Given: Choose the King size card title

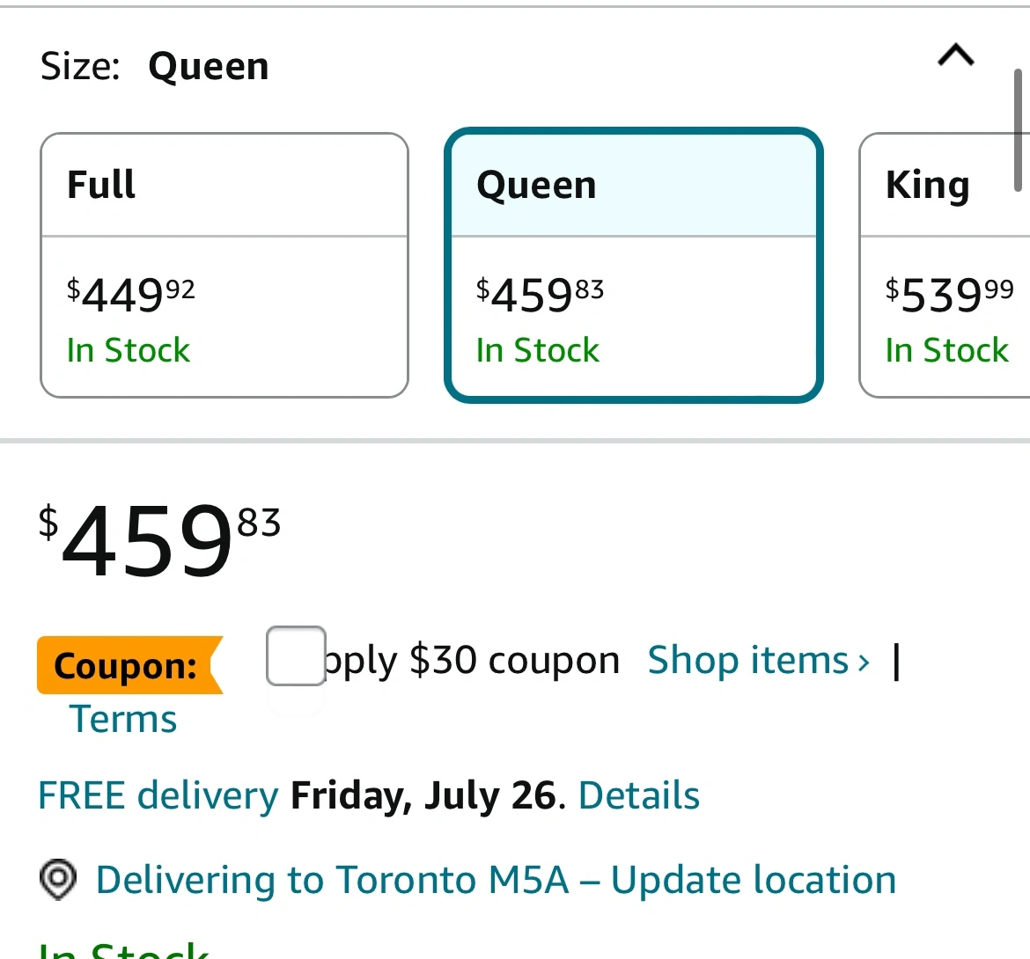Looking at the screenshot, I should coord(928,185).
